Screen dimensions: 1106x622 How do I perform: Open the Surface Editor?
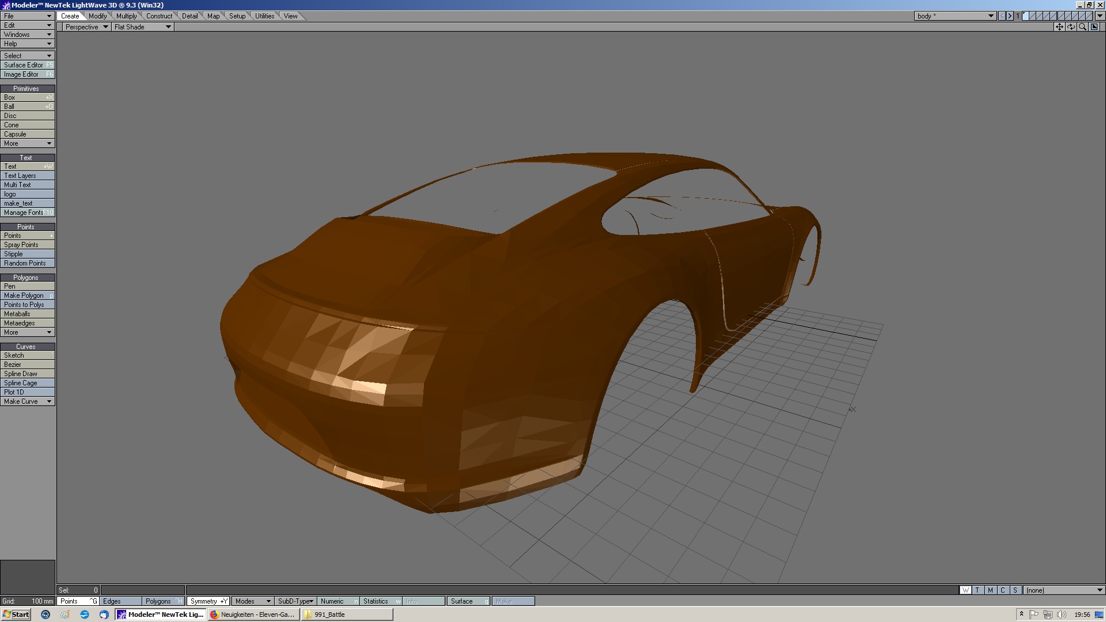coord(28,65)
